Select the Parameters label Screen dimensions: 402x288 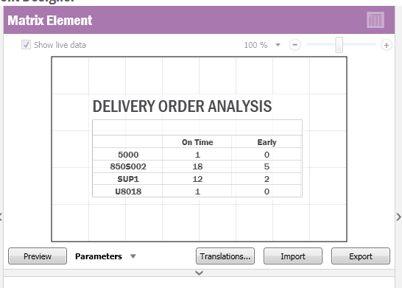pos(99,256)
